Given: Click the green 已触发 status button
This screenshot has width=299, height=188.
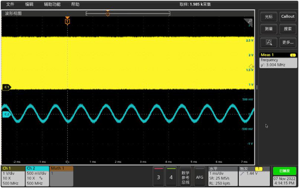Looking at the screenshot, I should 284,171.
